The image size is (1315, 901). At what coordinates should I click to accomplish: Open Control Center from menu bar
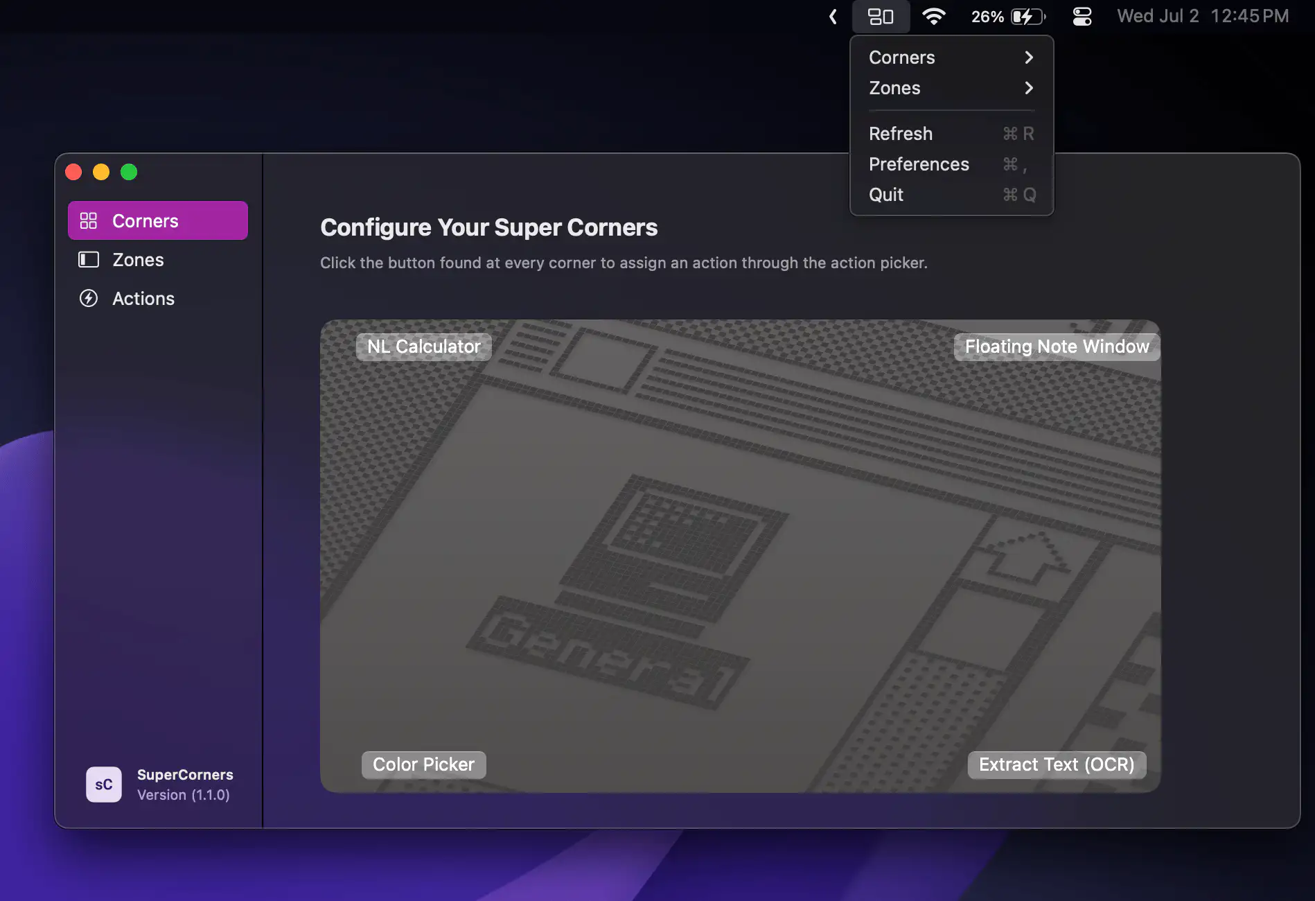click(1082, 16)
